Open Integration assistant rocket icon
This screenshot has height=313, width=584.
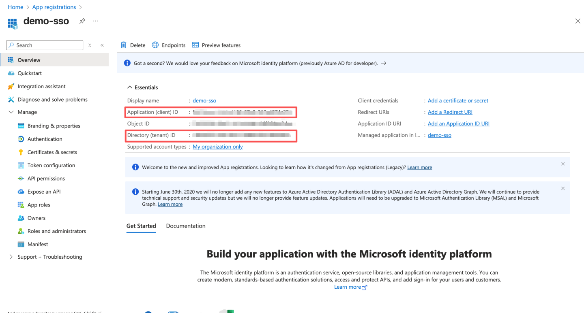(11, 87)
